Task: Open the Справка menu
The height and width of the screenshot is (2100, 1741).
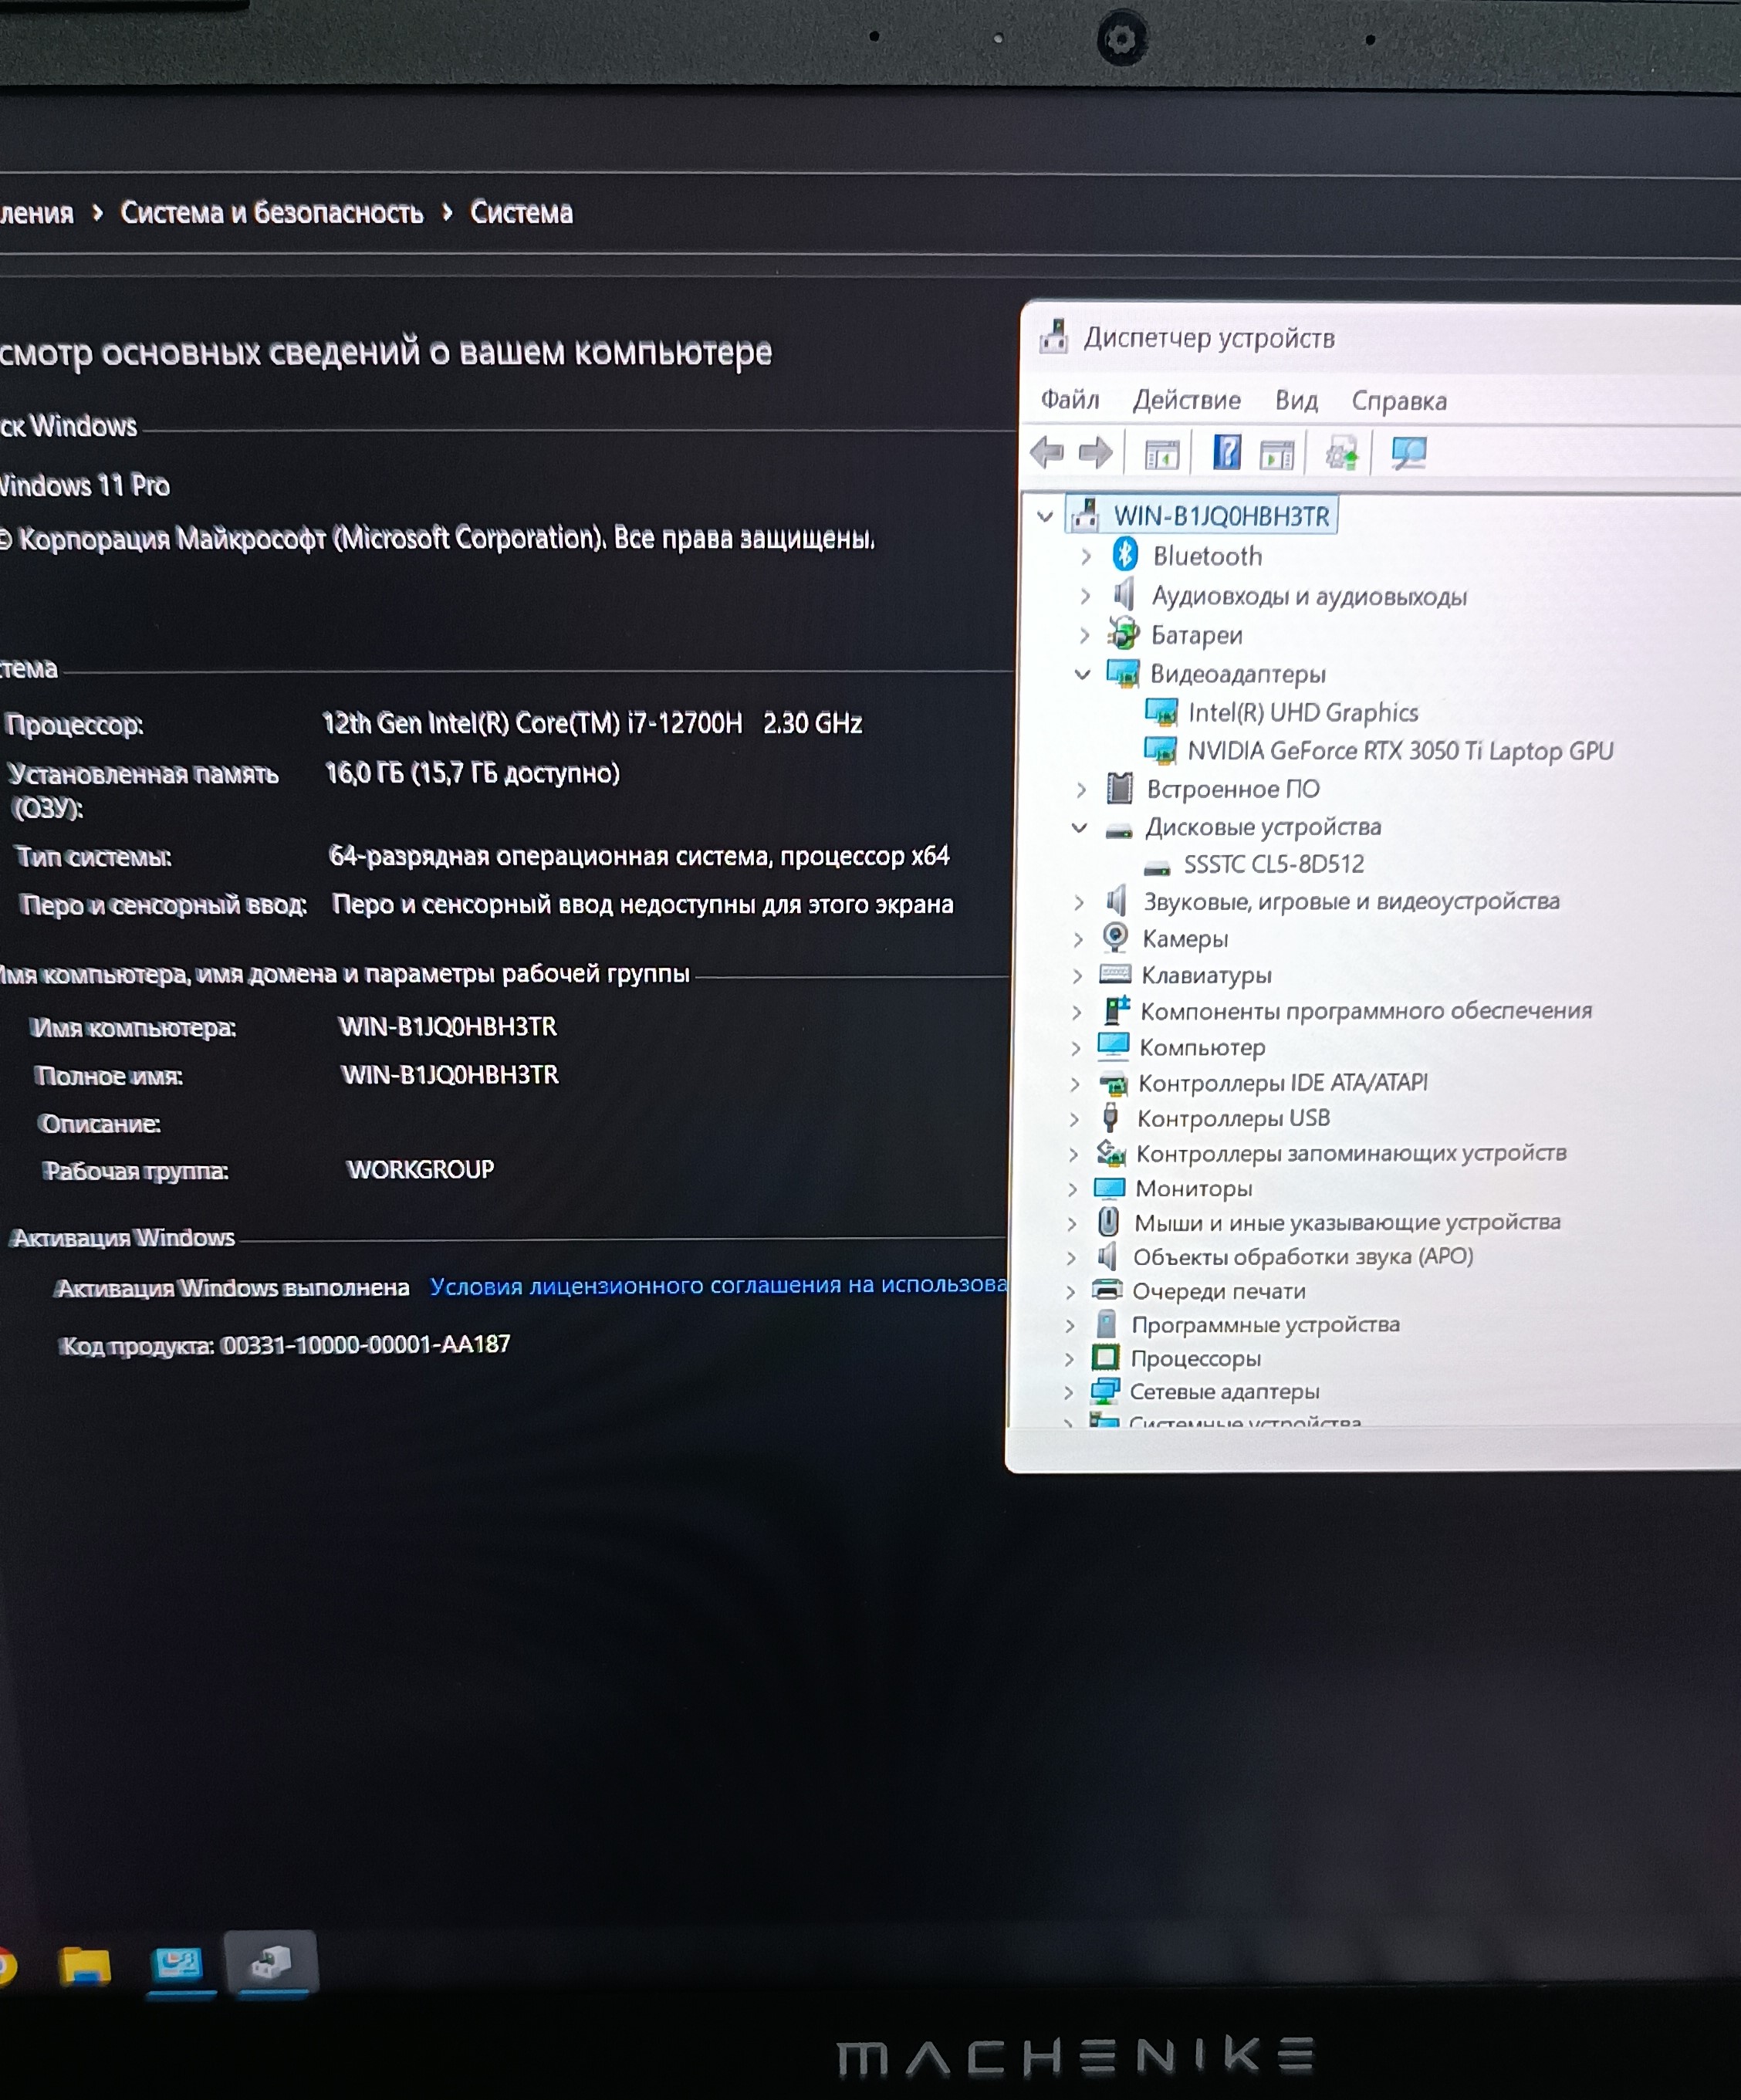Action: tap(1399, 401)
